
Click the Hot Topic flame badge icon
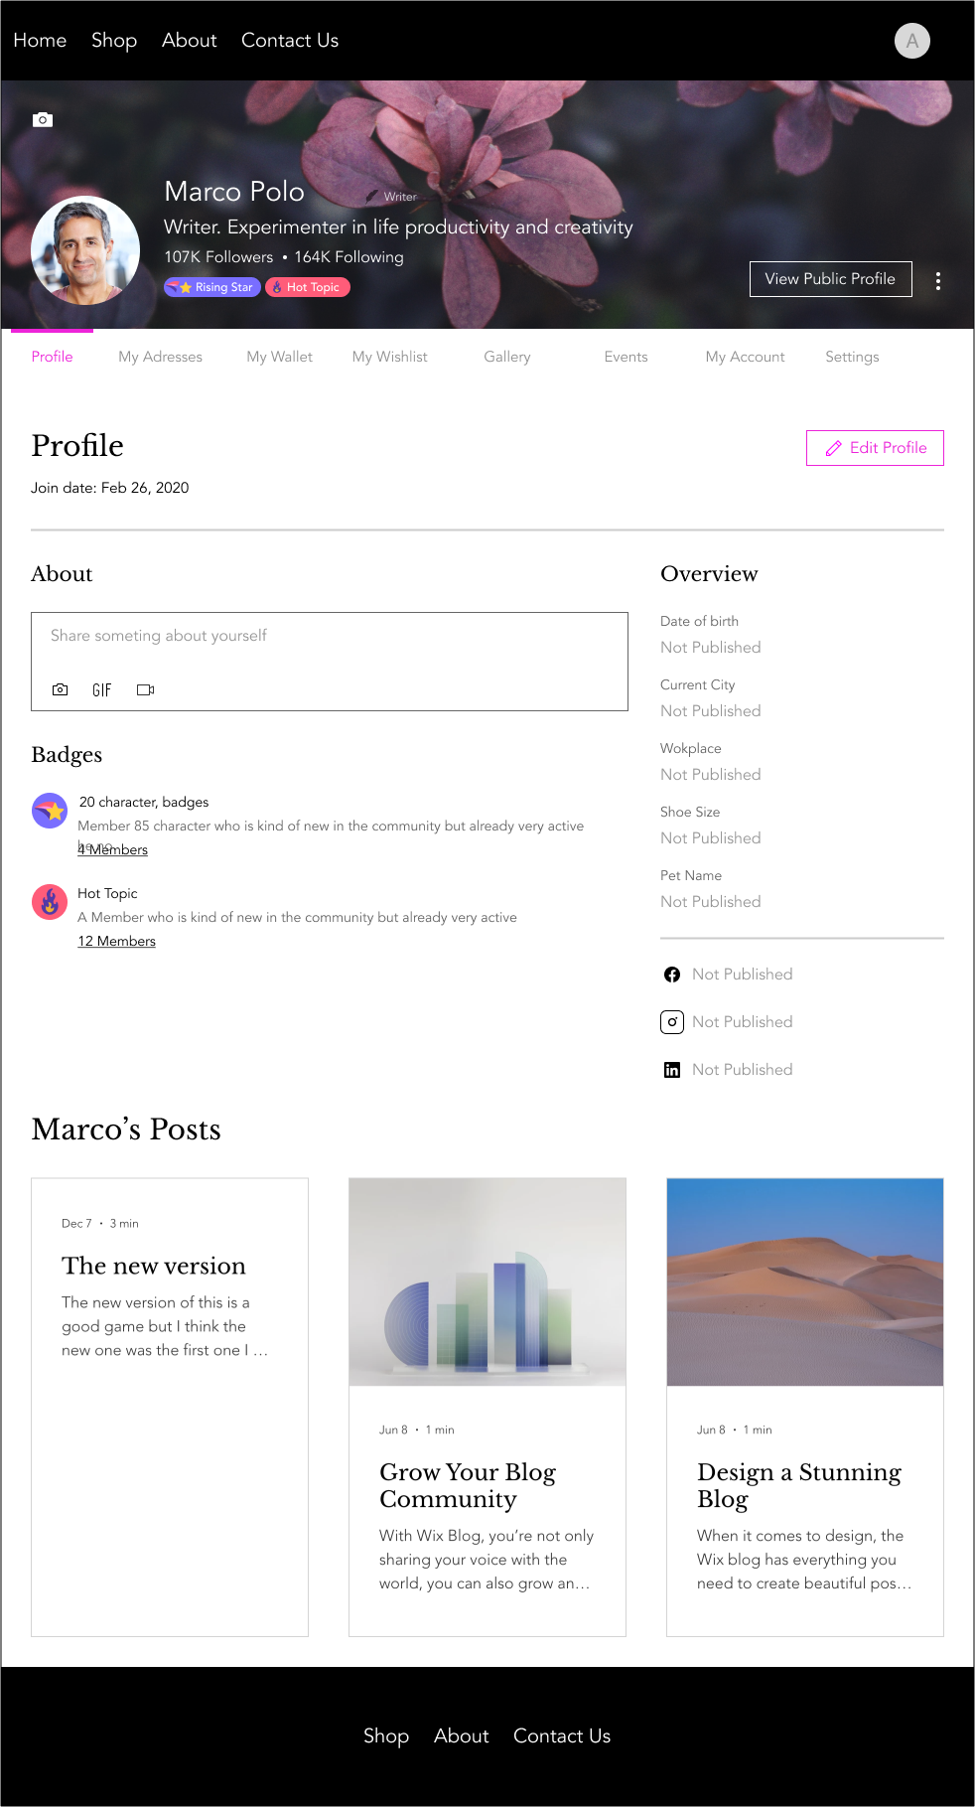50,902
